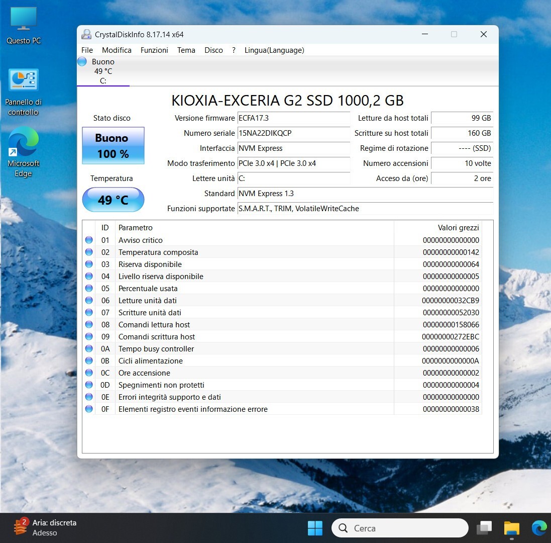This screenshot has height=543, width=551.
Task: Click the Modo trasferimento field PCIe 3.0 x4
Action: coord(294,163)
